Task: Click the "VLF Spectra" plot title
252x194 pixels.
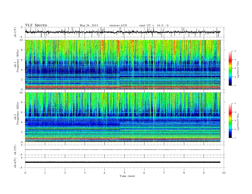Action: coord(36,25)
